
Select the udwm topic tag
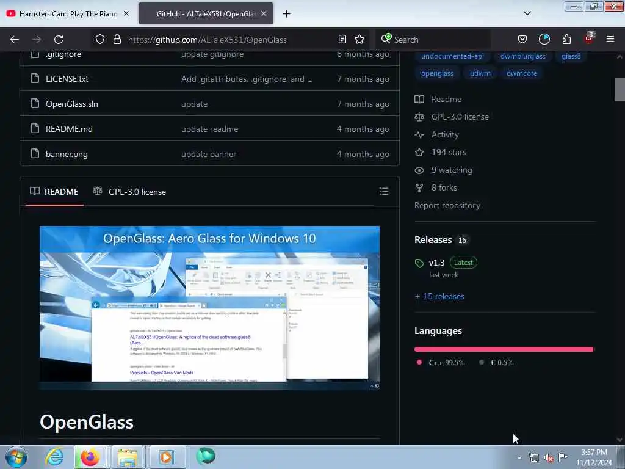tap(480, 73)
